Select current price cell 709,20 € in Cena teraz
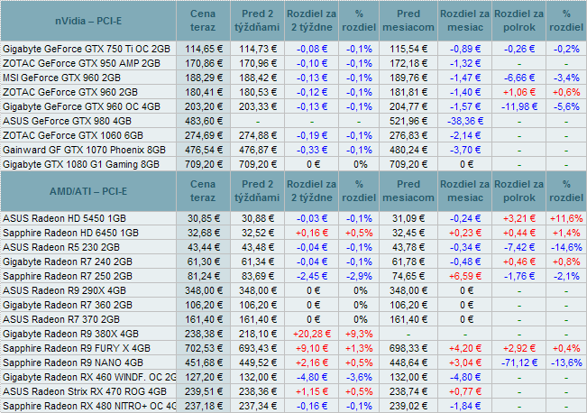 203,164
